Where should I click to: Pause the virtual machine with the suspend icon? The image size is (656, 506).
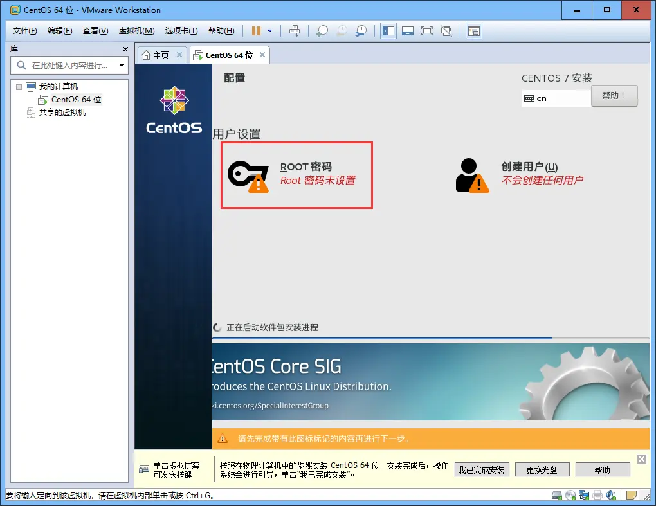point(256,31)
